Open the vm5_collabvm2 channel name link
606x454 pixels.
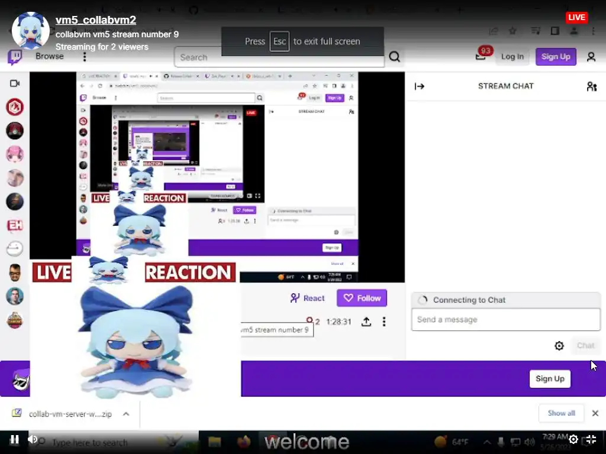pyautogui.click(x=95, y=20)
